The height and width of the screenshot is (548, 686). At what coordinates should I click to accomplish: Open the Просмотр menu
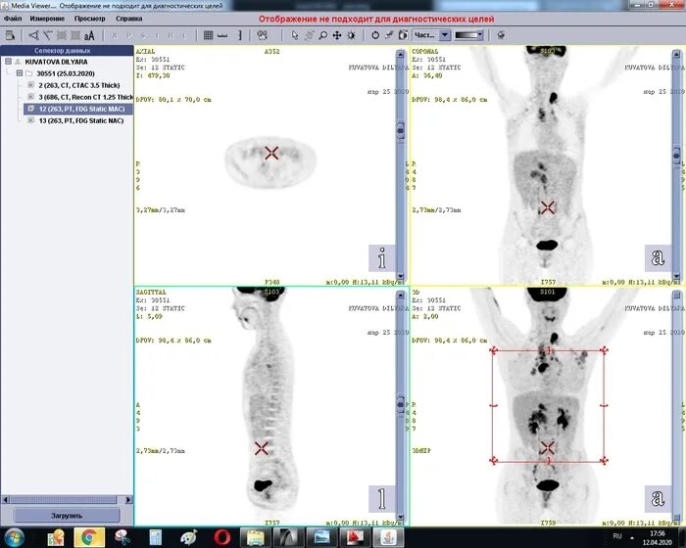(90, 19)
